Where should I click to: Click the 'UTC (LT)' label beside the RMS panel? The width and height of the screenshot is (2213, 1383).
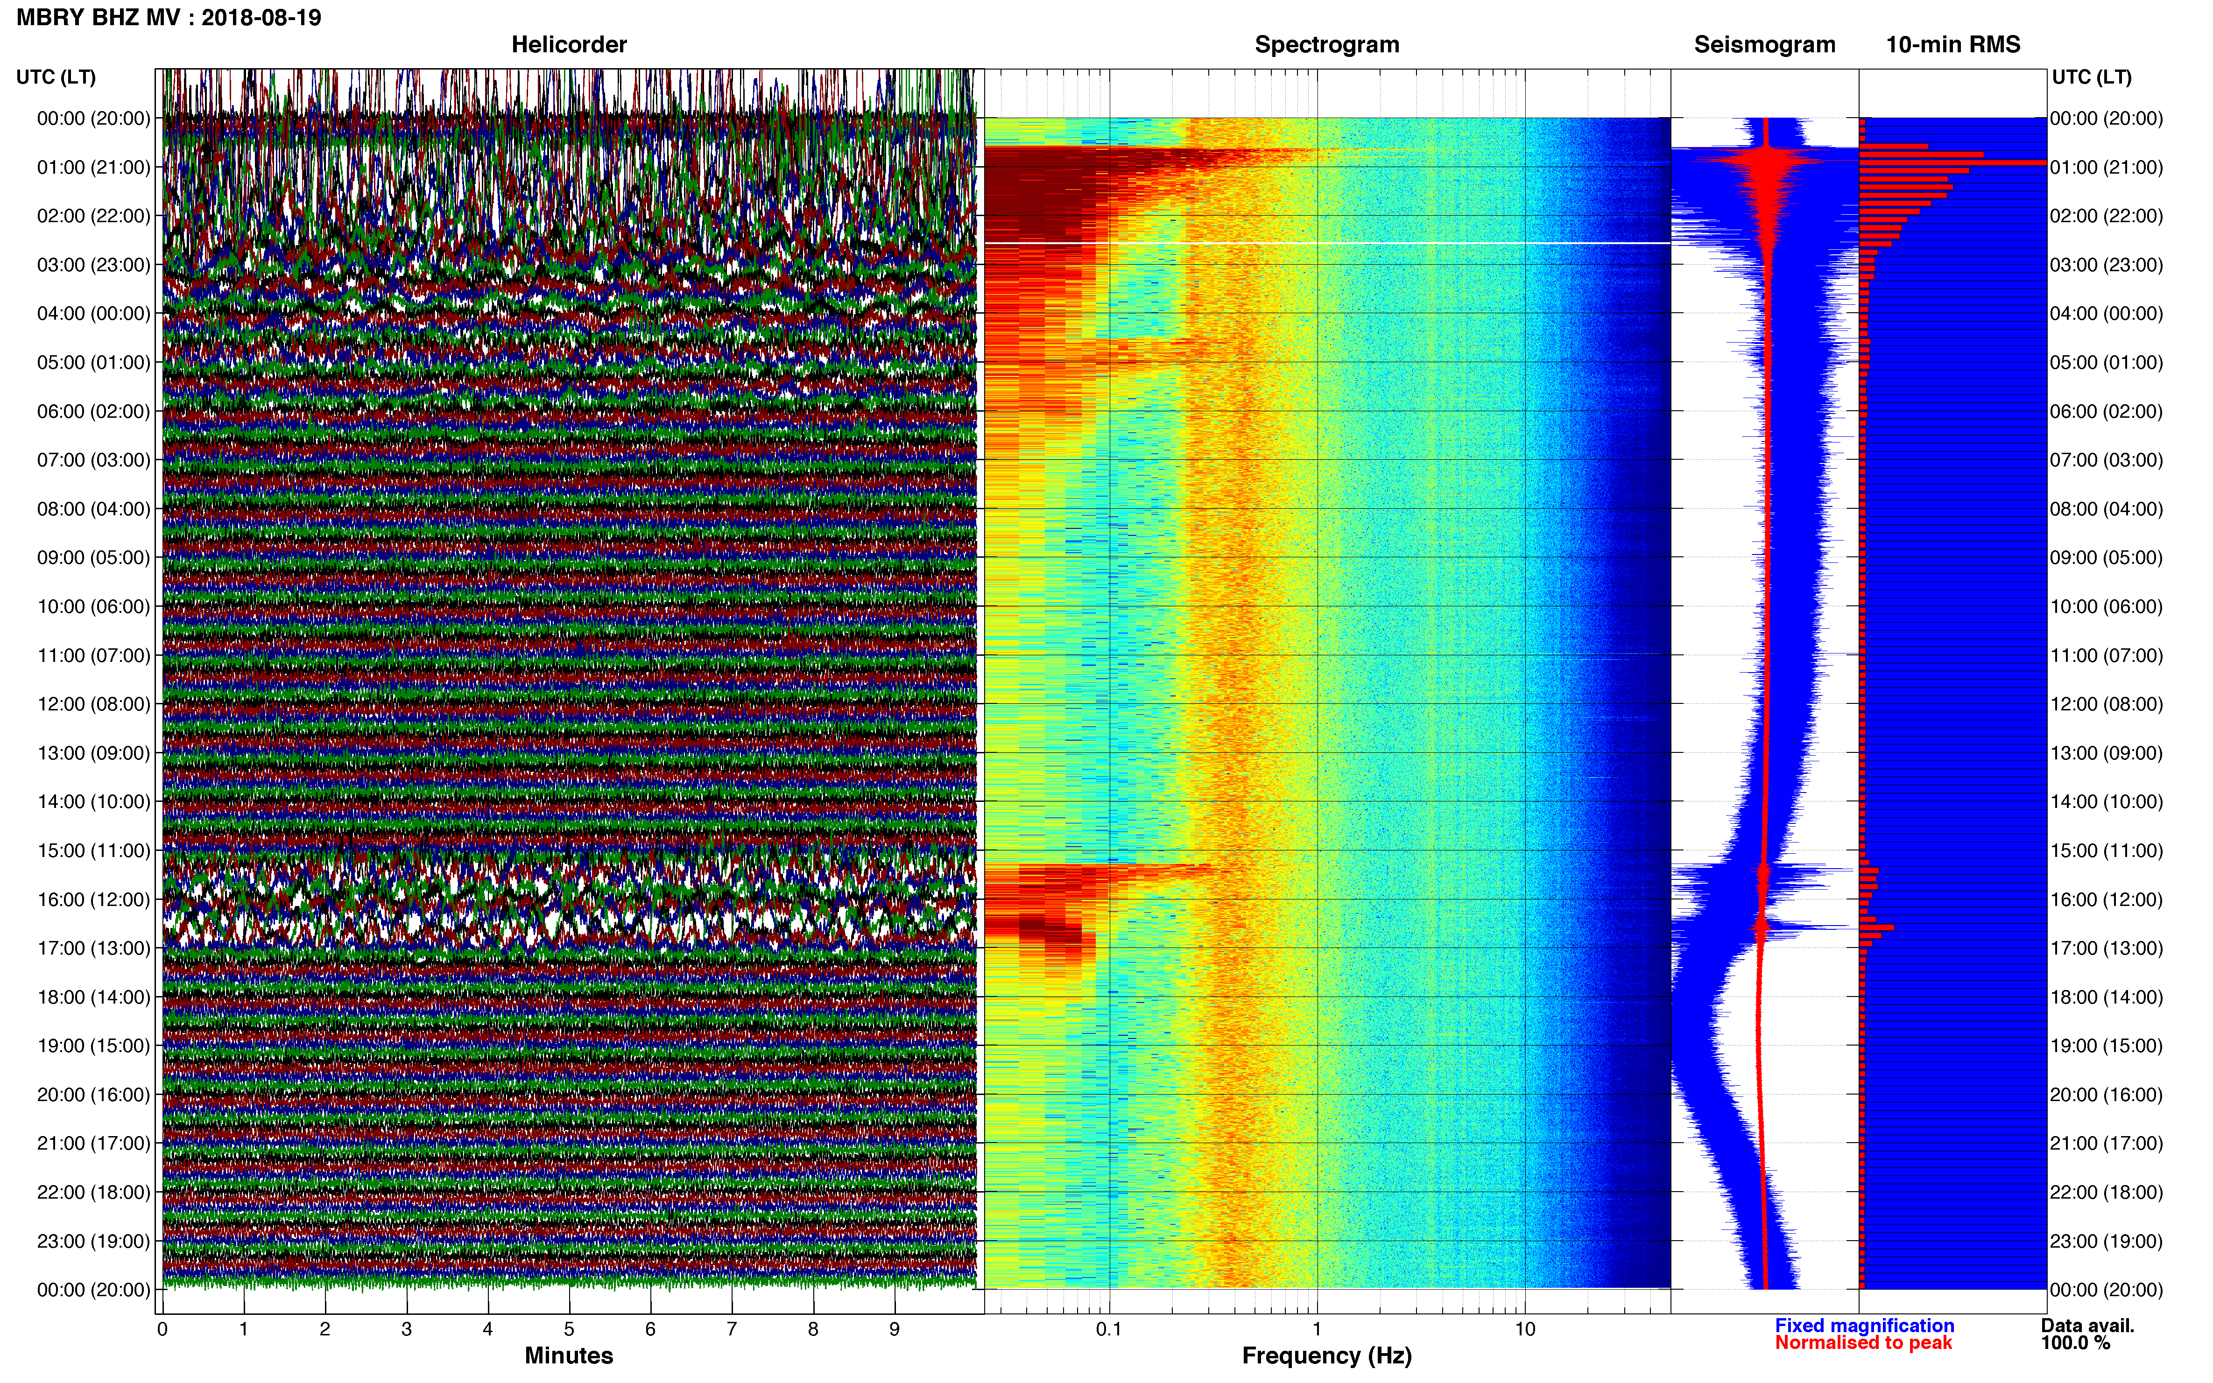[2091, 77]
